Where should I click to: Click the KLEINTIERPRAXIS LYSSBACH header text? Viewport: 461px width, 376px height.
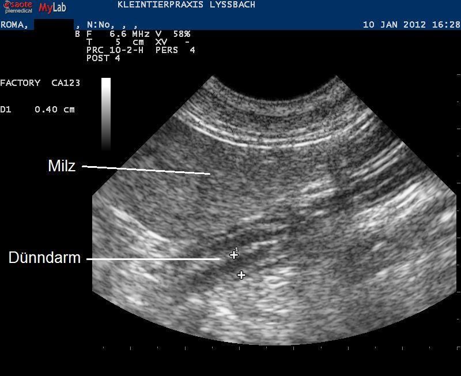[x=186, y=5]
